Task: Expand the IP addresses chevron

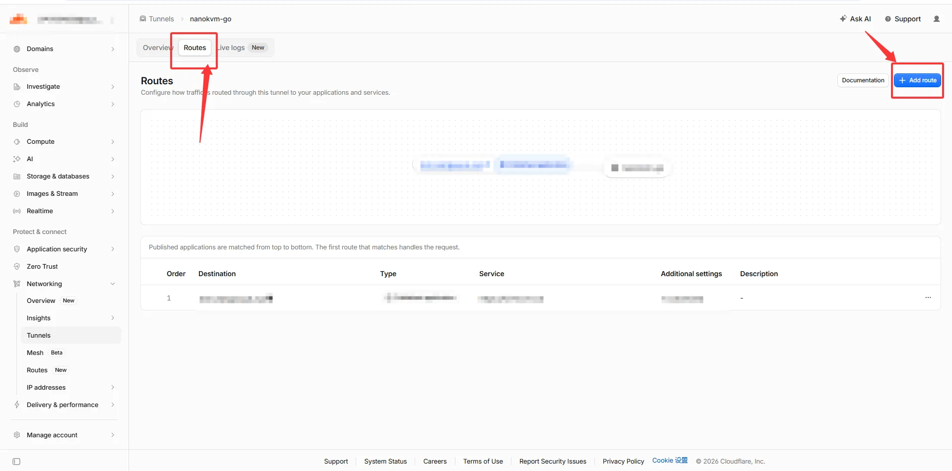Action: (x=113, y=387)
